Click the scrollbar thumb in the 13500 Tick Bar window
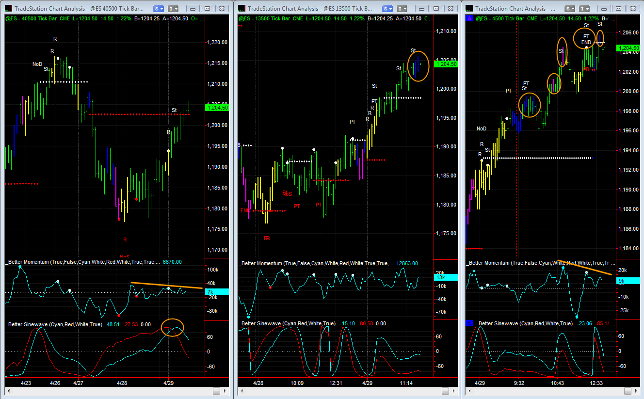This screenshot has width=644, height=399. 445,391
